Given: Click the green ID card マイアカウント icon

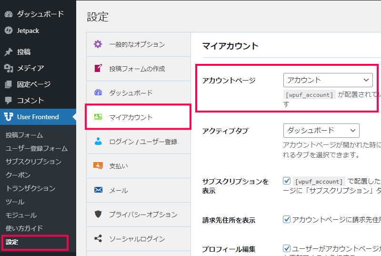Looking at the screenshot, I should [x=98, y=117].
